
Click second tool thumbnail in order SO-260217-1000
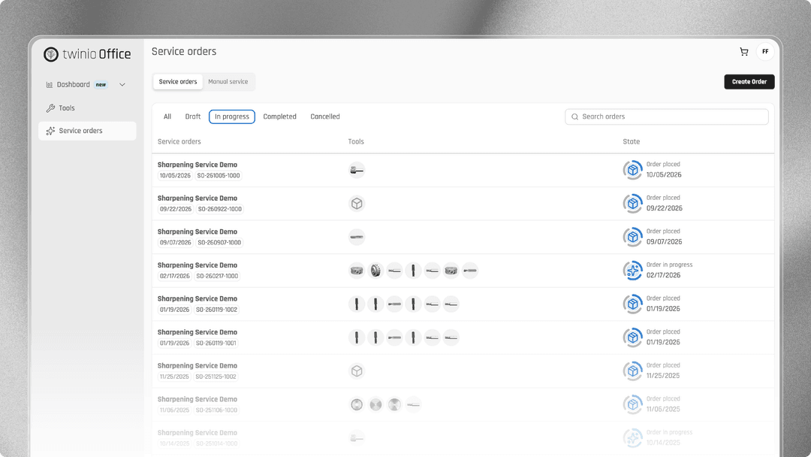point(375,271)
